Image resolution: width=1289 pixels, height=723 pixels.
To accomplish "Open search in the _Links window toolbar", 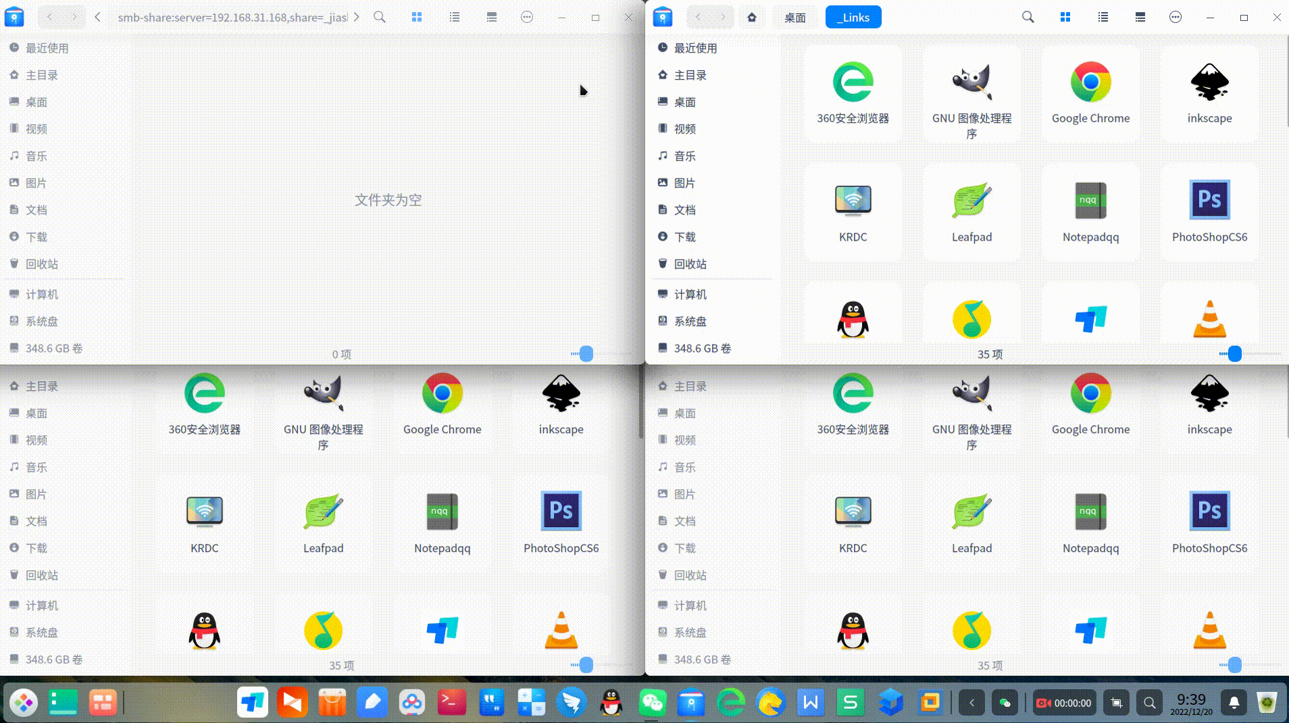I will [x=1028, y=18].
